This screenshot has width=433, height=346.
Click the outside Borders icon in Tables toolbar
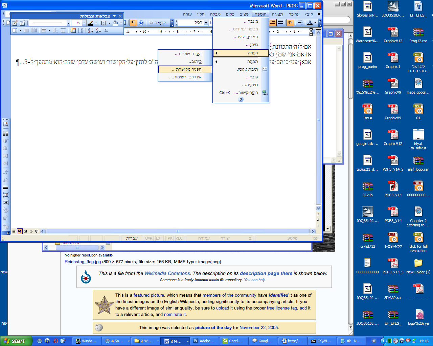[104, 23]
